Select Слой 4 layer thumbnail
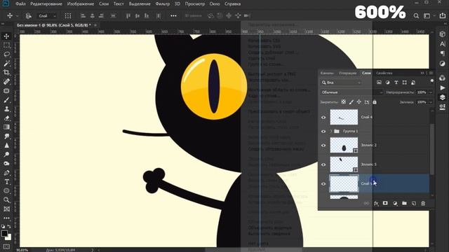 click(344, 117)
